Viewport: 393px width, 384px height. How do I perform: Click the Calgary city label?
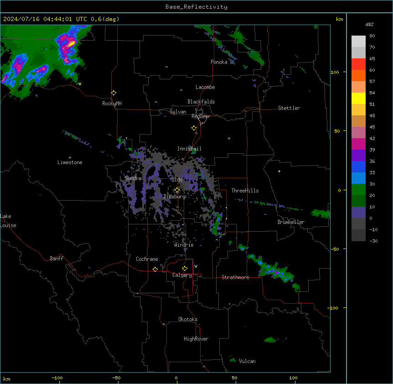coord(182,275)
